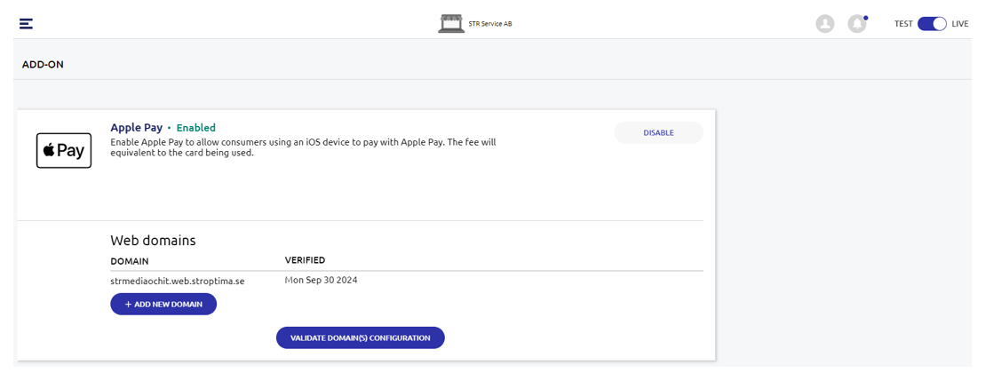The width and height of the screenshot is (993, 381).
Task: Click the storefront merchant icon
Action: 450,23
